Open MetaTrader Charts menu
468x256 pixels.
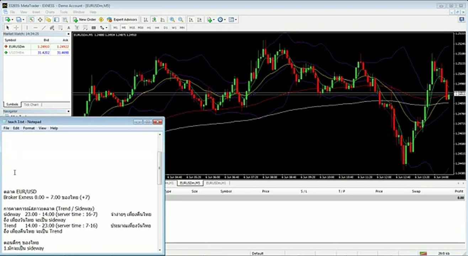50,12
